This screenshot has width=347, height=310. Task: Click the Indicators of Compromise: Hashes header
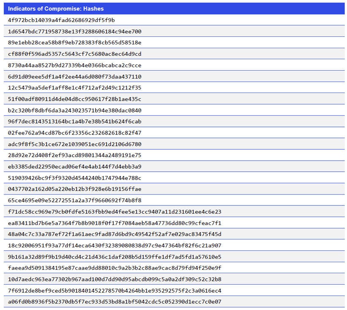[55, 8]
